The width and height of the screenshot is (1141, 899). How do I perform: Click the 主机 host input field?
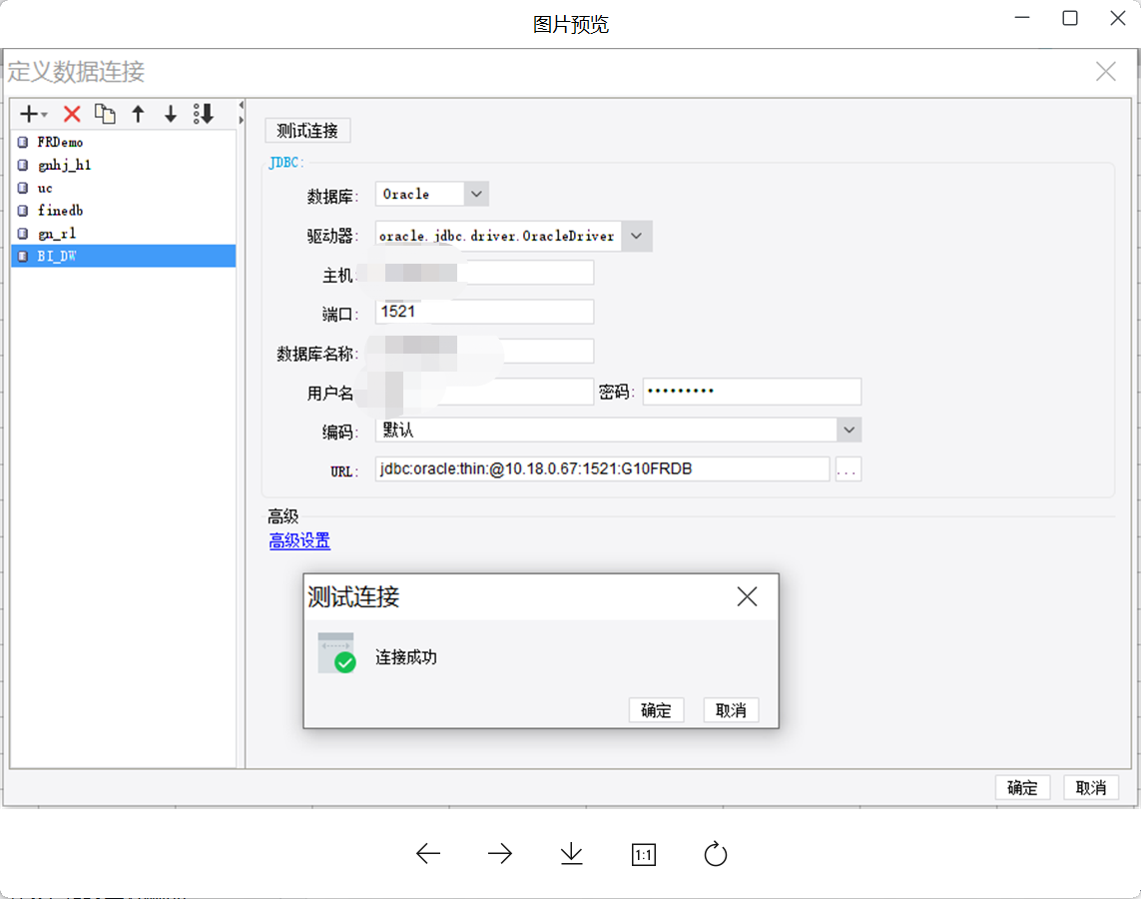tap(484, 273)
